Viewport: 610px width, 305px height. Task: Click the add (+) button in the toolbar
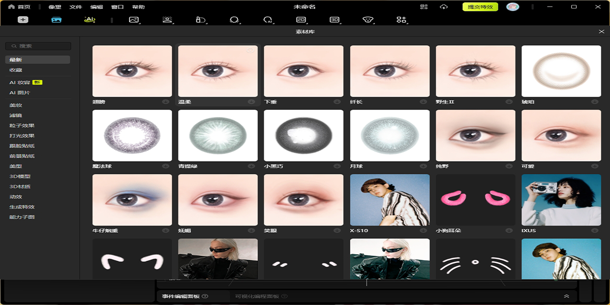pos(23,20)
